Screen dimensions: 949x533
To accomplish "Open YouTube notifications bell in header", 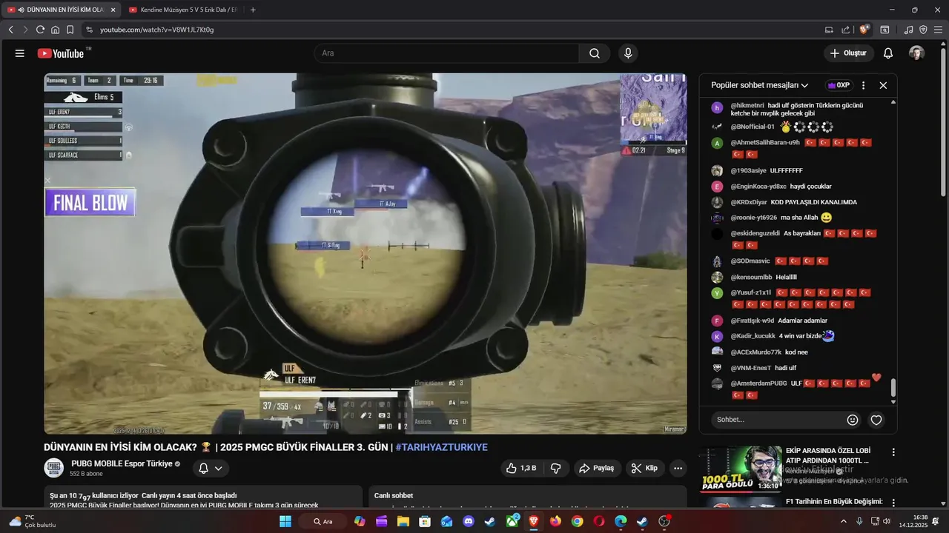I will click(x=888, y=53).
